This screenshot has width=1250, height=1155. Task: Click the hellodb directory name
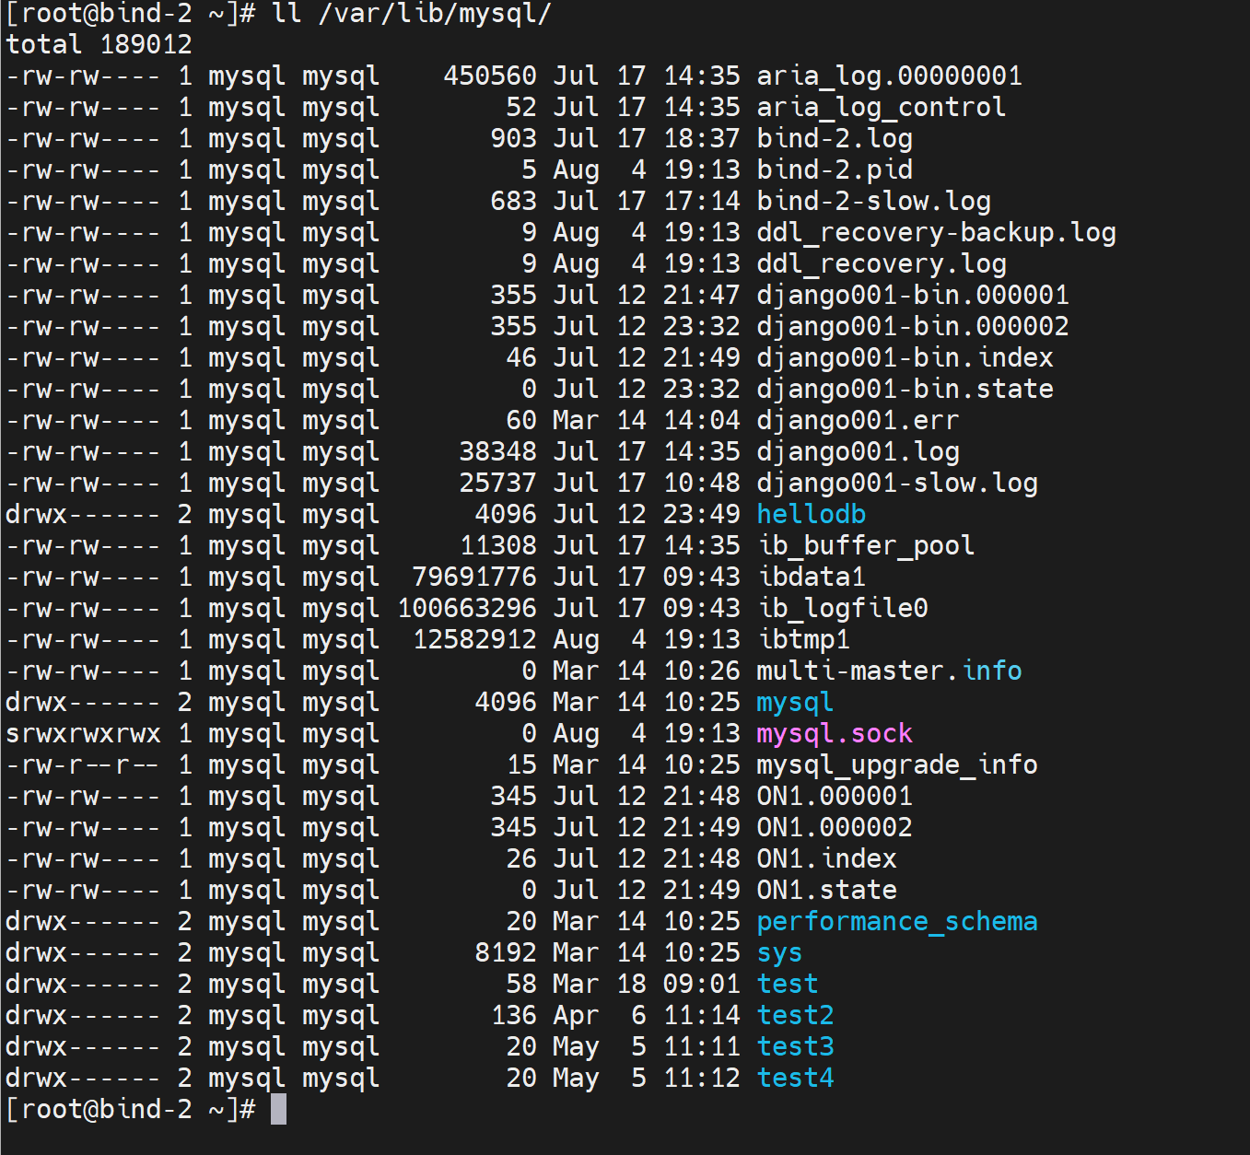[x=811, y=515]
